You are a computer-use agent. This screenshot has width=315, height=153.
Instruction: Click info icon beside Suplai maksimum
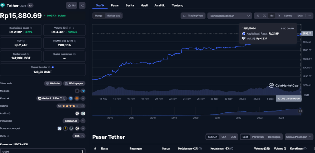[75, 54]
